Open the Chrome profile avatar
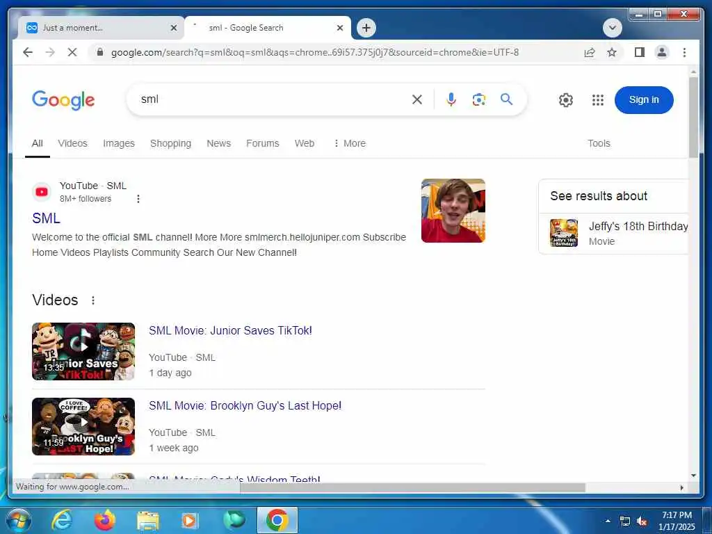 tap(662, 52)
